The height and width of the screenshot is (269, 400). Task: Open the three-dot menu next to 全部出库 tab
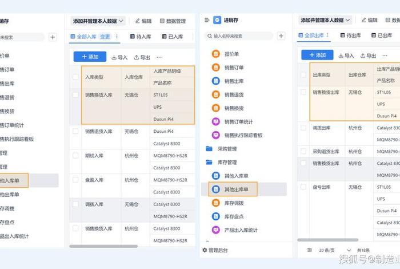point(327,35)
